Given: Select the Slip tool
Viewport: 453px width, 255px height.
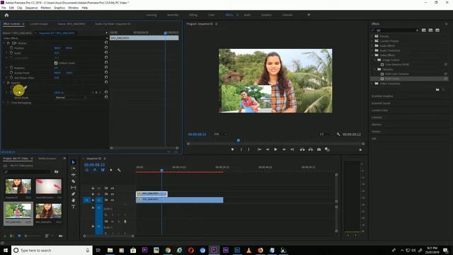Looking at the screenshot, I should (74, 188).
